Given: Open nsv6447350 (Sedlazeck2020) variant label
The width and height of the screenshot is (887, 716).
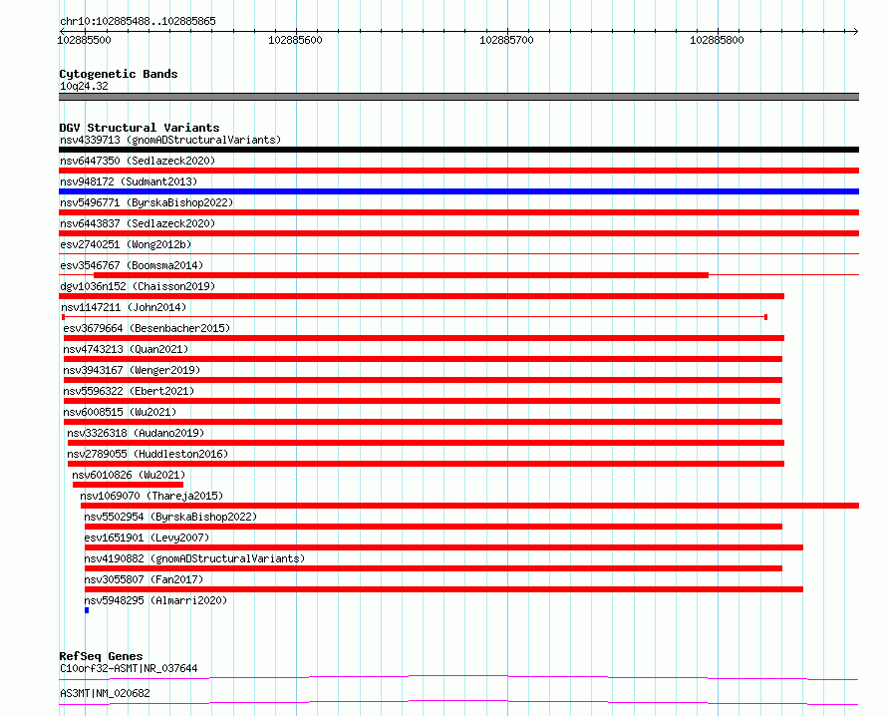Looking at the screenshot, I should (138, 161).
